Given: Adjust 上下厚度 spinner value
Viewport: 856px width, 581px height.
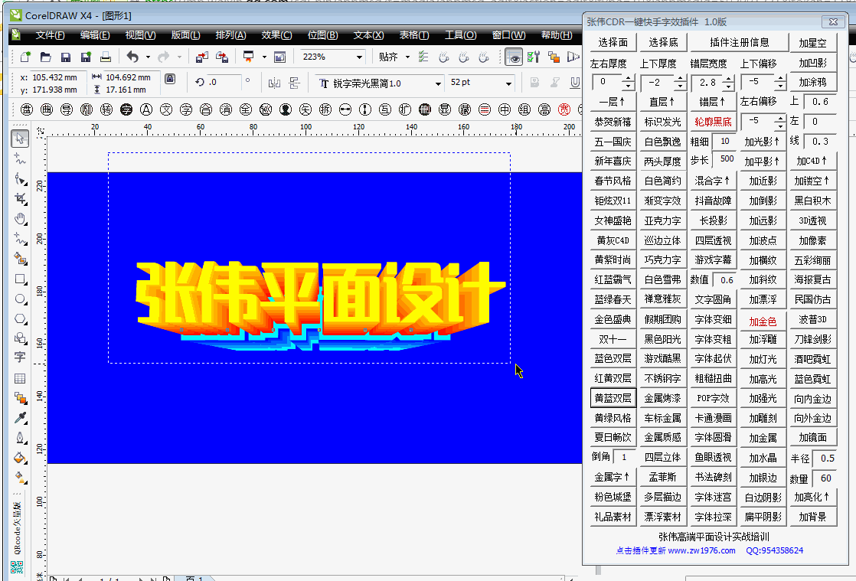Looking at the screenshot, I should pos(680,83).
